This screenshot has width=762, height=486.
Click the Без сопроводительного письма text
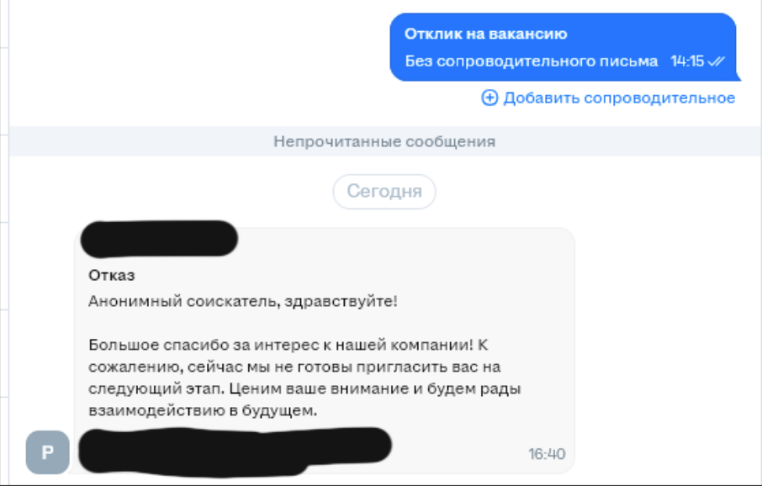pos(531,61)
